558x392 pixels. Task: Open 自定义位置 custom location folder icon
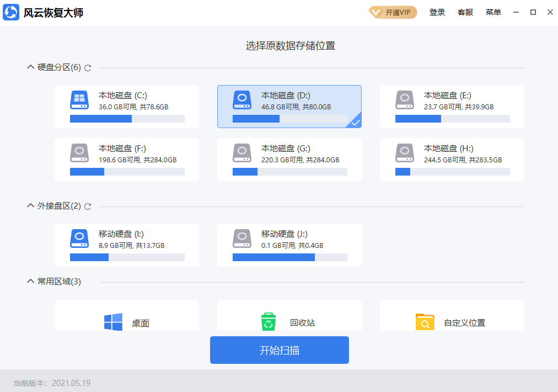click(425, 321)
